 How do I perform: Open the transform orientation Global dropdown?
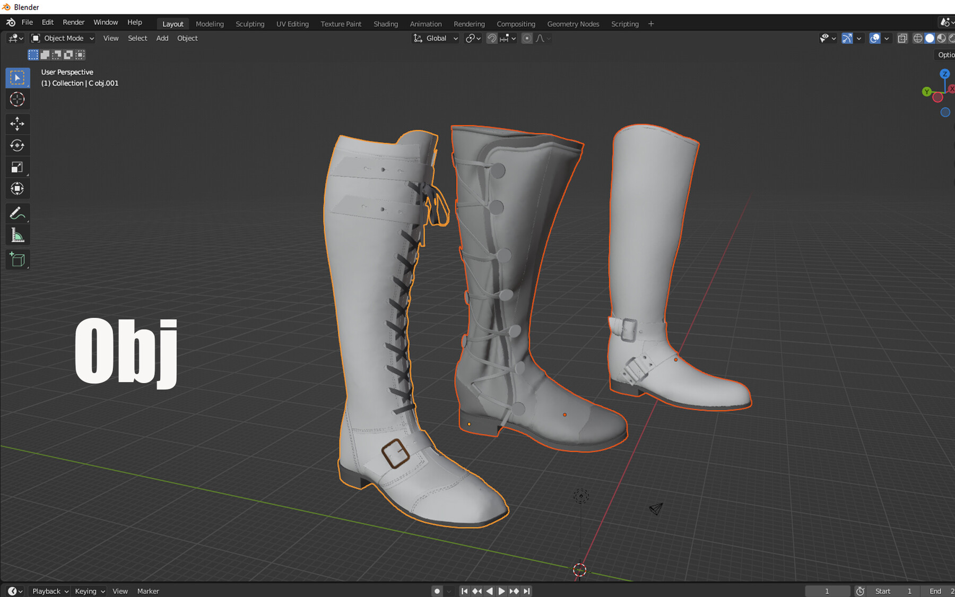point(435,38)
